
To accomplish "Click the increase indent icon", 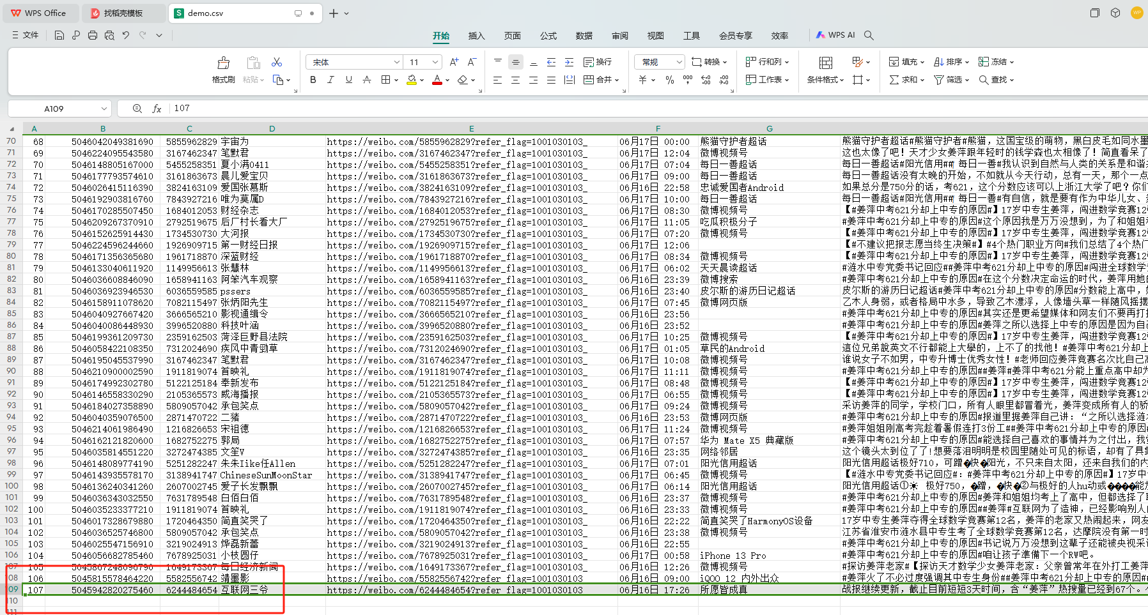I will [x=570, y=62].
